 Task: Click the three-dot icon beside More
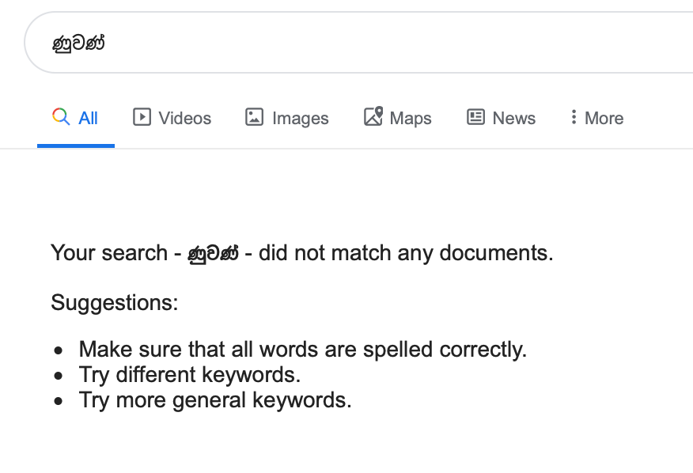coord(574,117)
